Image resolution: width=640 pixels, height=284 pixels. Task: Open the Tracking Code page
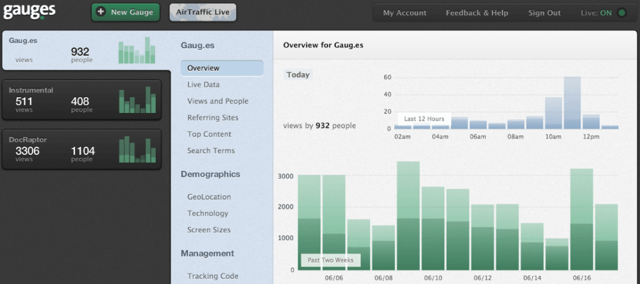tap(212, 276)
